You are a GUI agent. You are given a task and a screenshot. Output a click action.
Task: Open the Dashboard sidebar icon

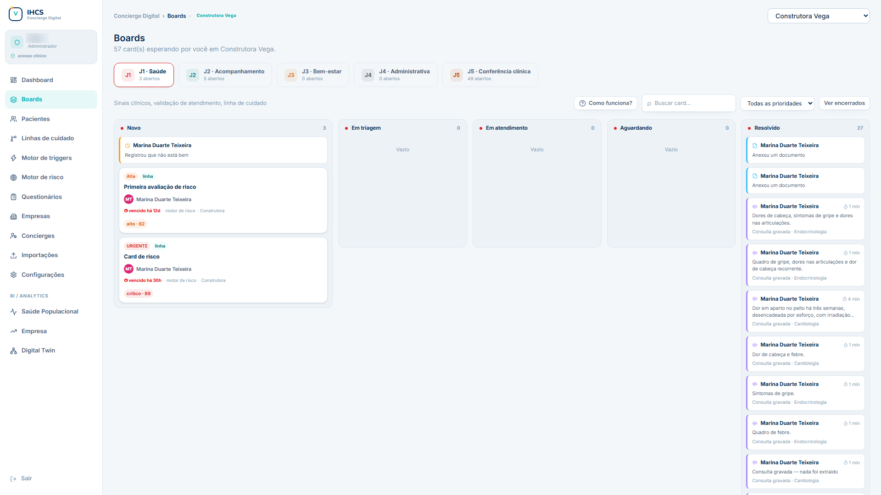pyautogui.click(x=13, y=80)
